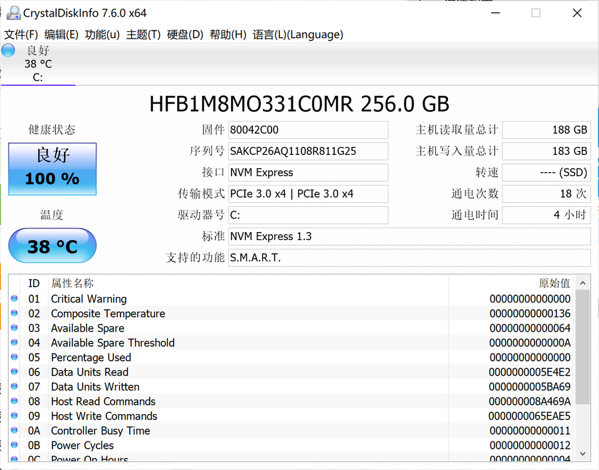The image size is (599, 470).
Task: Select the Percentage Used attribute name
Action: click(91, 358)
